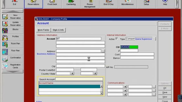Image resolution: width=182 pixels, height=102 pixels.
Task: Select the highlighted row in the Account Name list
Action: (x=69, y=86)
